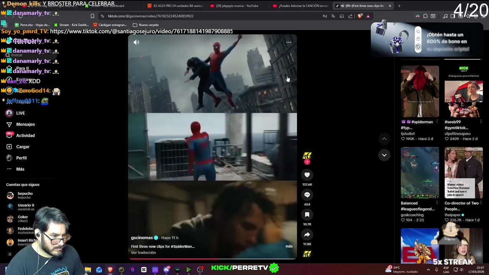Viewport: 489px width, 275px height.
Task: Click the Brave Shields lion icon
Action: point(359,16)
